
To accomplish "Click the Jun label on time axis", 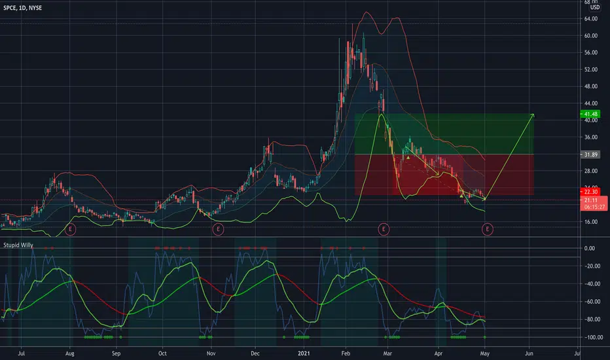I will pyautogui.click(x=529, y=353).
